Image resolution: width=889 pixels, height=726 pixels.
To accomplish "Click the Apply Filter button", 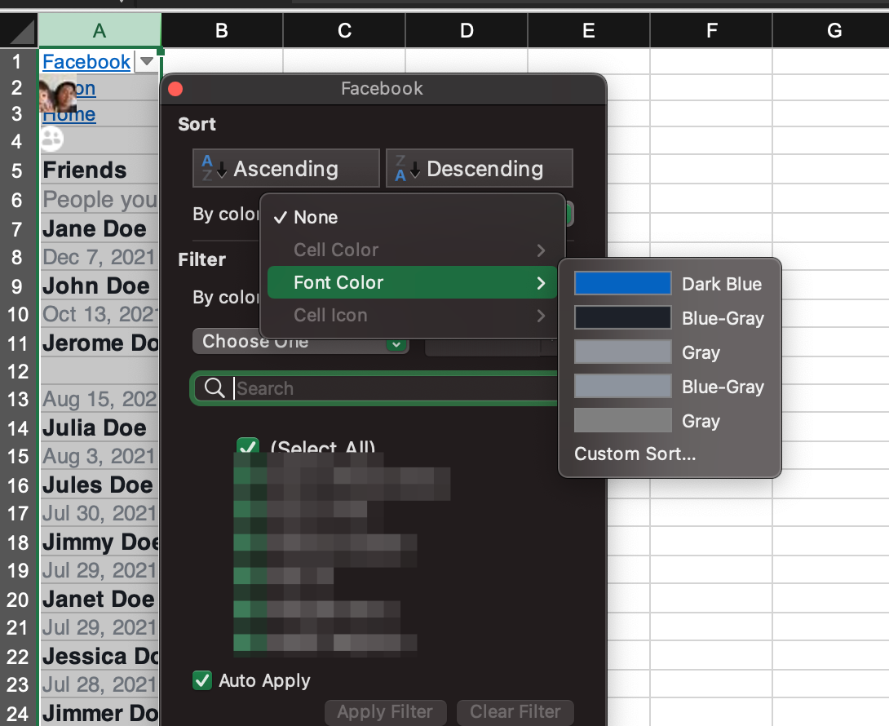I will (386, 712).
